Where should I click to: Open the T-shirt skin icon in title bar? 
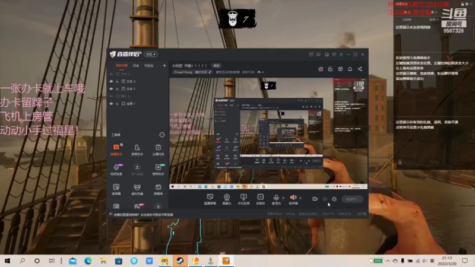334,55
